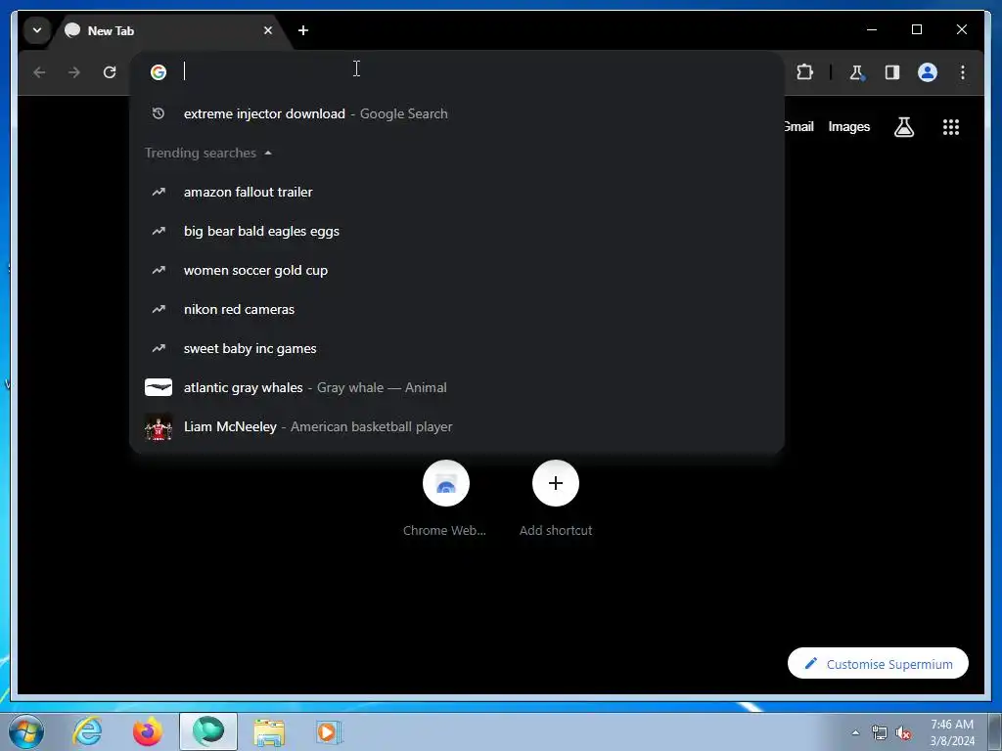Open the Extensions puzzle icon
This screenshot has height=751, width=1002.
pos(804,72)
